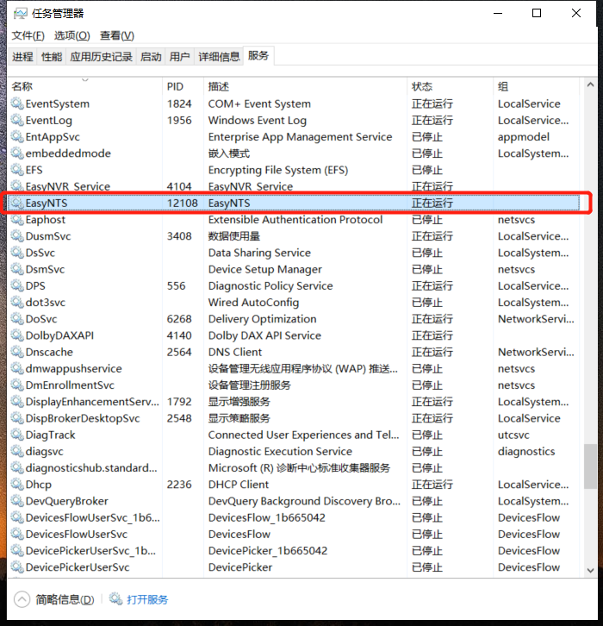
Task: Select the DevQueryBroker service icon
Action: pos(17,502)
